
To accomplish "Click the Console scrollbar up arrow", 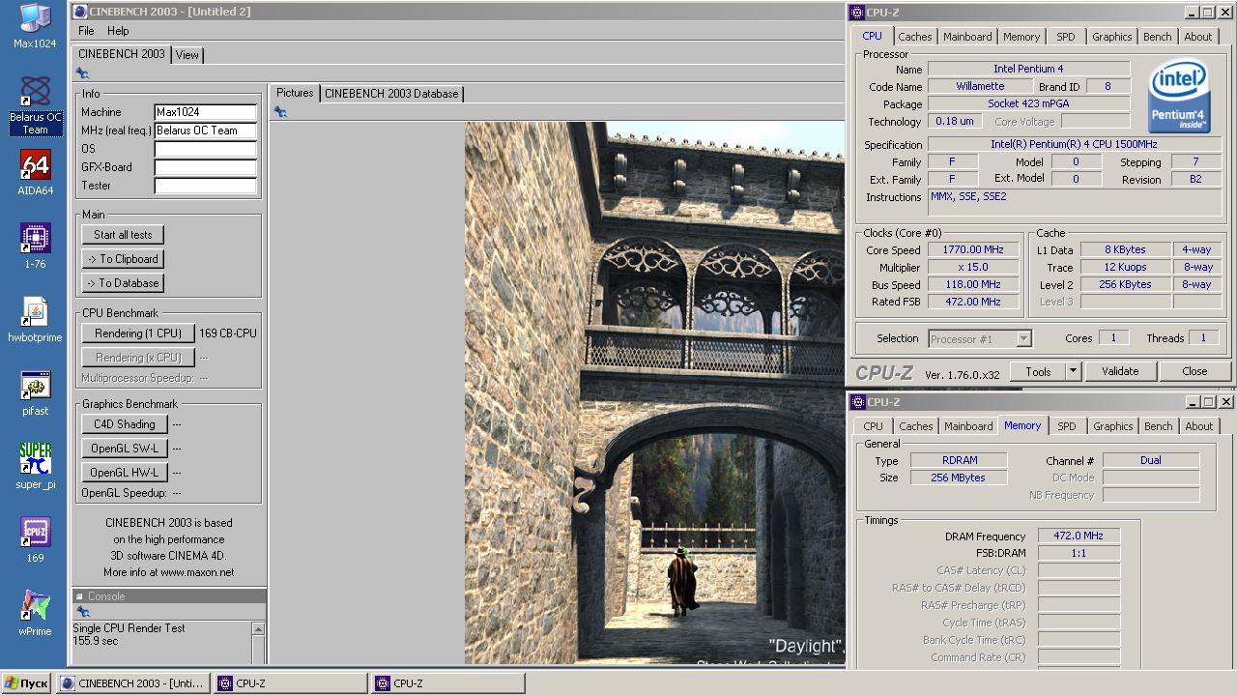I will point(258,629).
